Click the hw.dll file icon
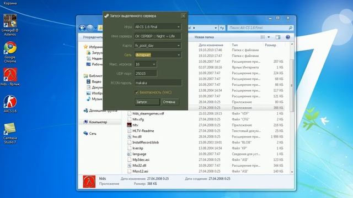The height and width of the screenshot is (198, 353). [129, 136]
